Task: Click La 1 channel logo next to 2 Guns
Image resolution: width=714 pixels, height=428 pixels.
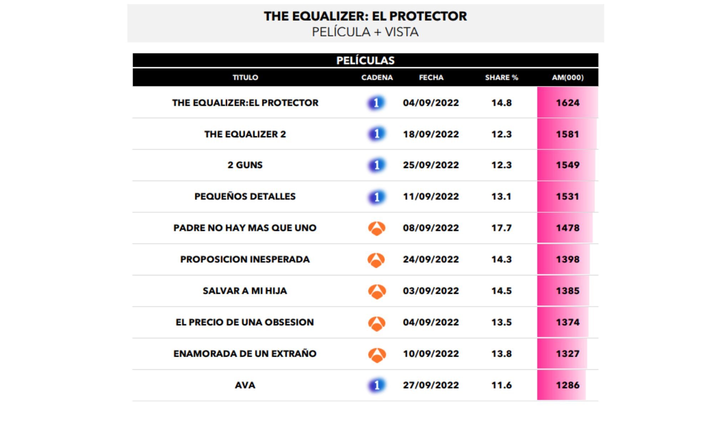Action: click(376, 165)
